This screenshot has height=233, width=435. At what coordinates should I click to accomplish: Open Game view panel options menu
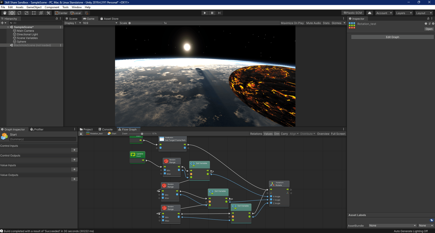[344, 19]
